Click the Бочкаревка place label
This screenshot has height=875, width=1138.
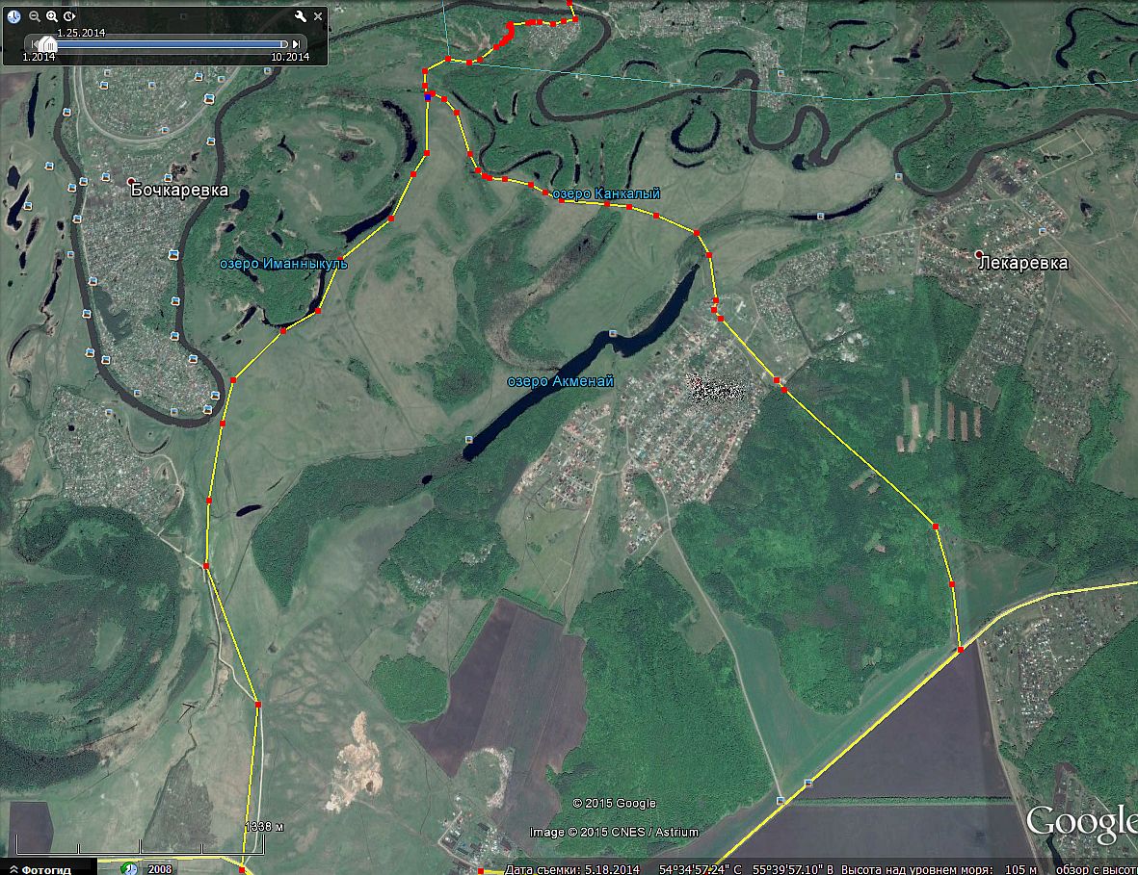point(180,190)
